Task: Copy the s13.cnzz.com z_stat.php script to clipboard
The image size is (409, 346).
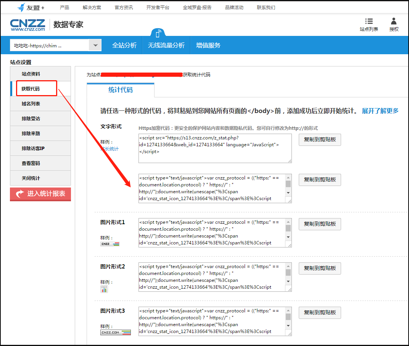Action: 320,140
